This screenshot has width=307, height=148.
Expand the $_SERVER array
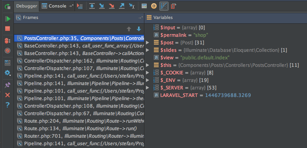(x=148, y=88)
